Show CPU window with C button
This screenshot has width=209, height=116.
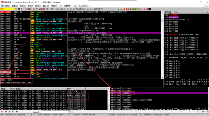(x=73, y=9)
